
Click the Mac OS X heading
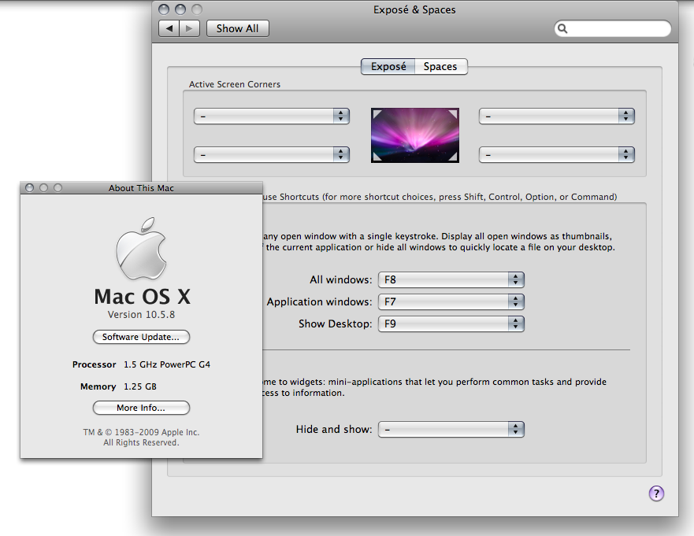click(x=142, y=296)
